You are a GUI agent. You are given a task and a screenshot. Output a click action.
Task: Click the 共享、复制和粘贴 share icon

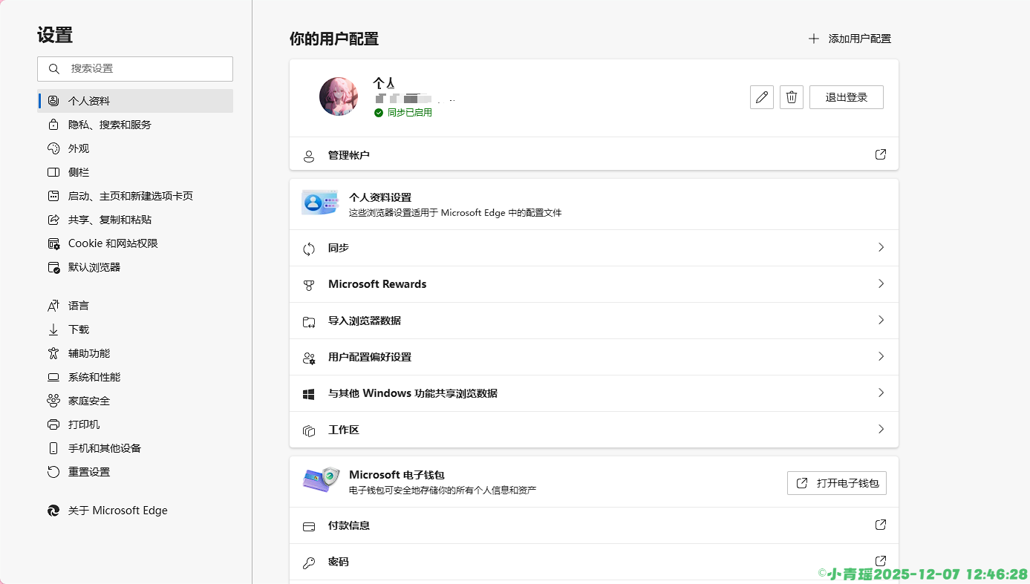53,220
